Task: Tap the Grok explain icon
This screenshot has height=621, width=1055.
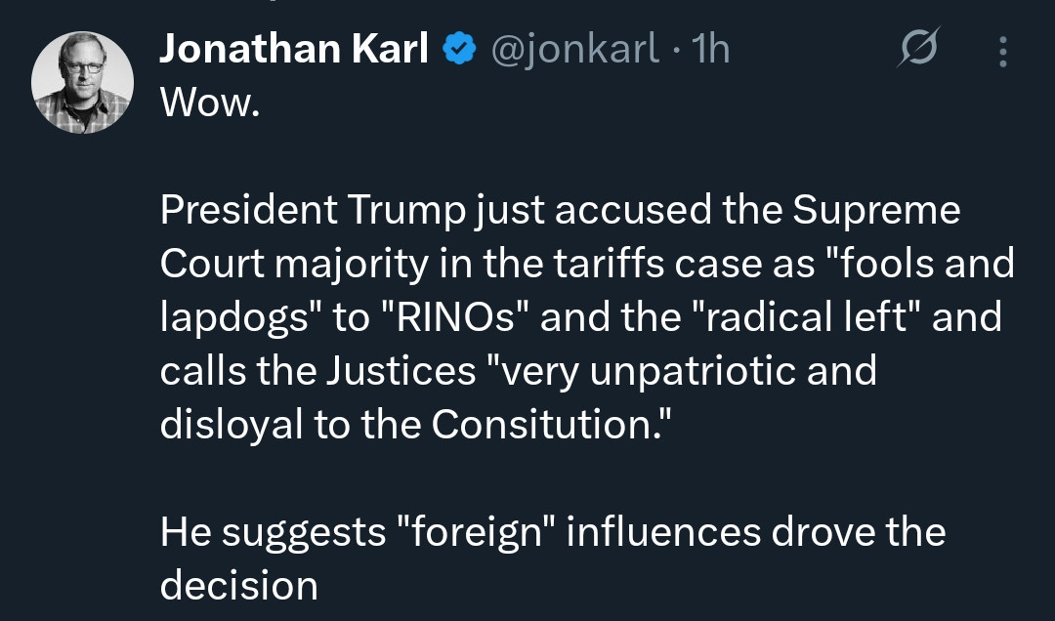Action: 917,49
